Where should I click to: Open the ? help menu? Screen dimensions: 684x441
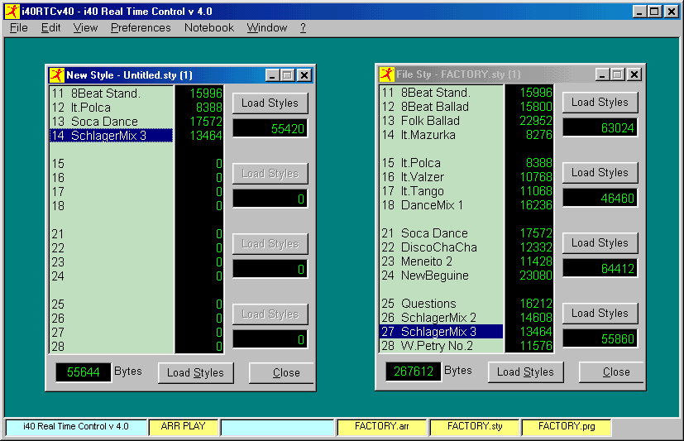(x=303, y=27)
